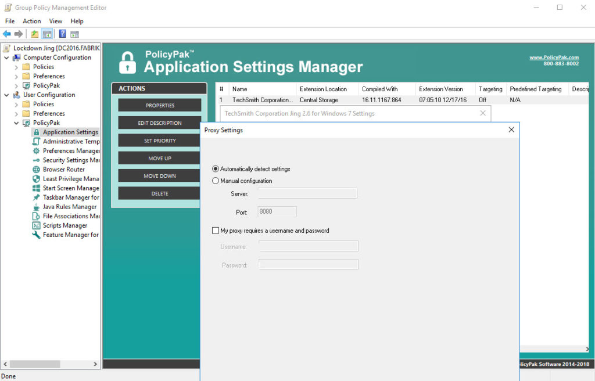
Task: Click the MOVE UP action button
Action: tap(160, 158)
